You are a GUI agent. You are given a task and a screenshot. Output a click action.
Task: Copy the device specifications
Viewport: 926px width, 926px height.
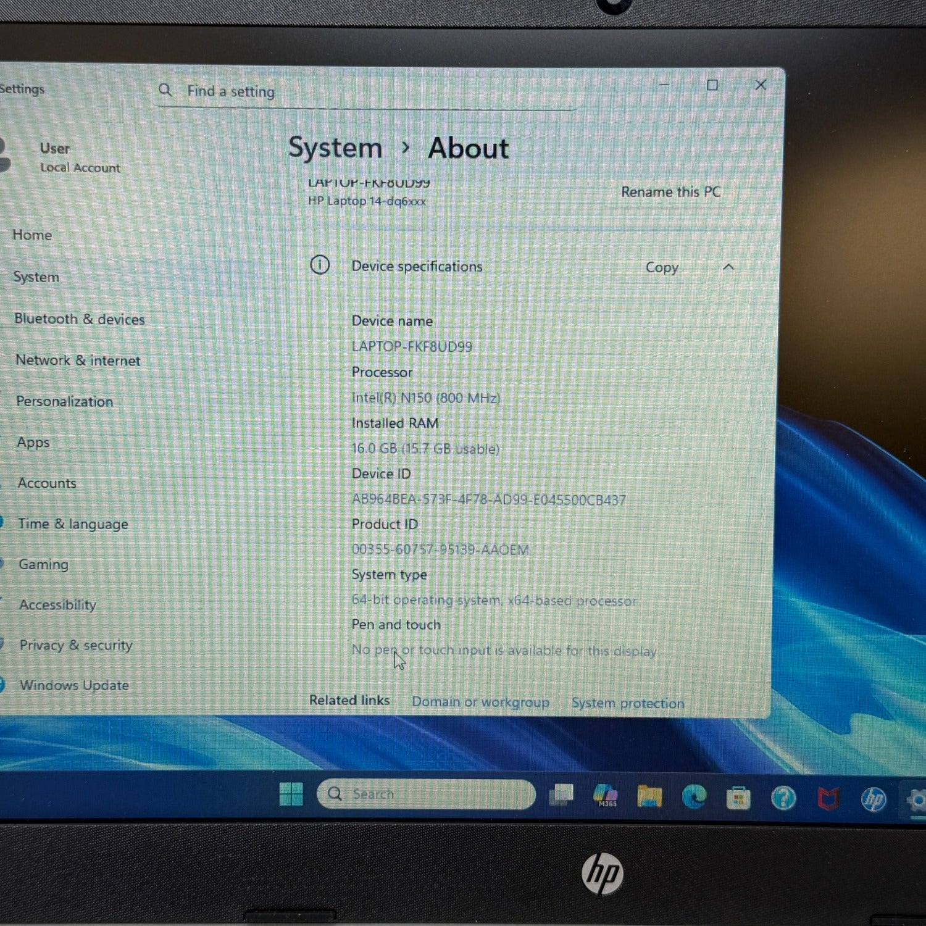(x=662, y=267)
